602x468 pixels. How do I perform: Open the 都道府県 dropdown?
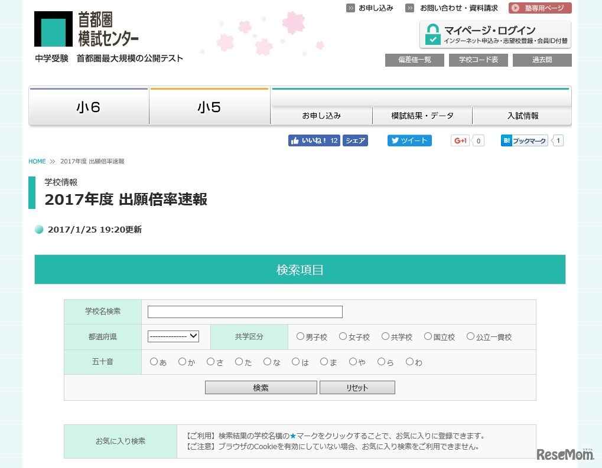pyautogui.click(x=173, y=336)
